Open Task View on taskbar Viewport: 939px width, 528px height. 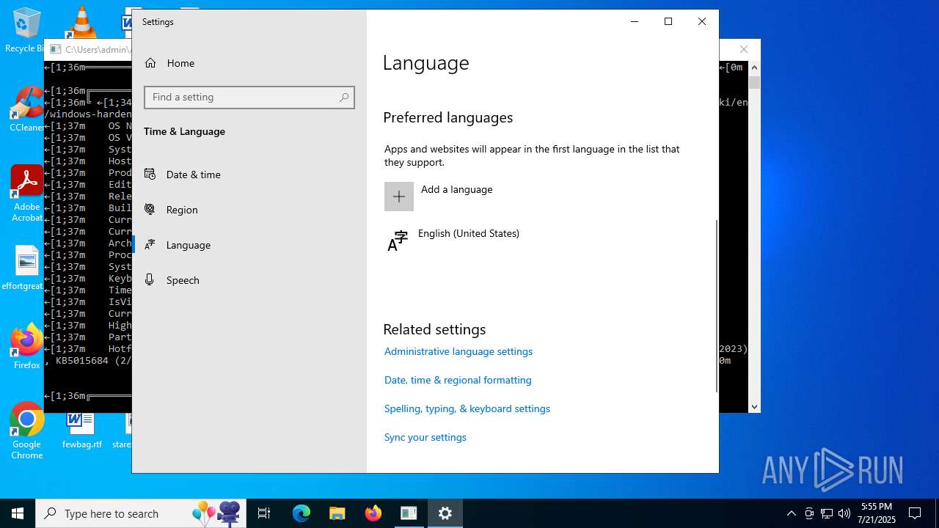(264, 513)
